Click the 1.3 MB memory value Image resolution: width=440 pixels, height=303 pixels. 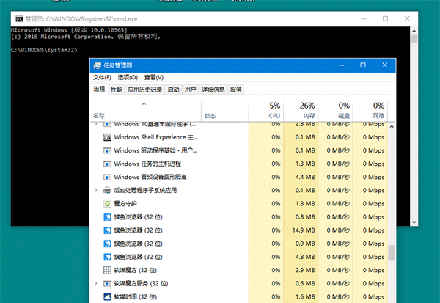click(x=305, y=164)
